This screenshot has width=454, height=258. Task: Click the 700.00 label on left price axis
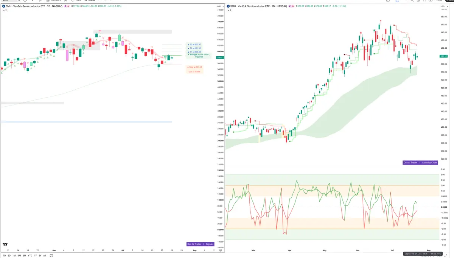tap(220, 22)
